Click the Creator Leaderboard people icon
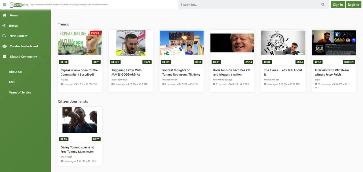The image size is (363, 172). pos(4,46)
